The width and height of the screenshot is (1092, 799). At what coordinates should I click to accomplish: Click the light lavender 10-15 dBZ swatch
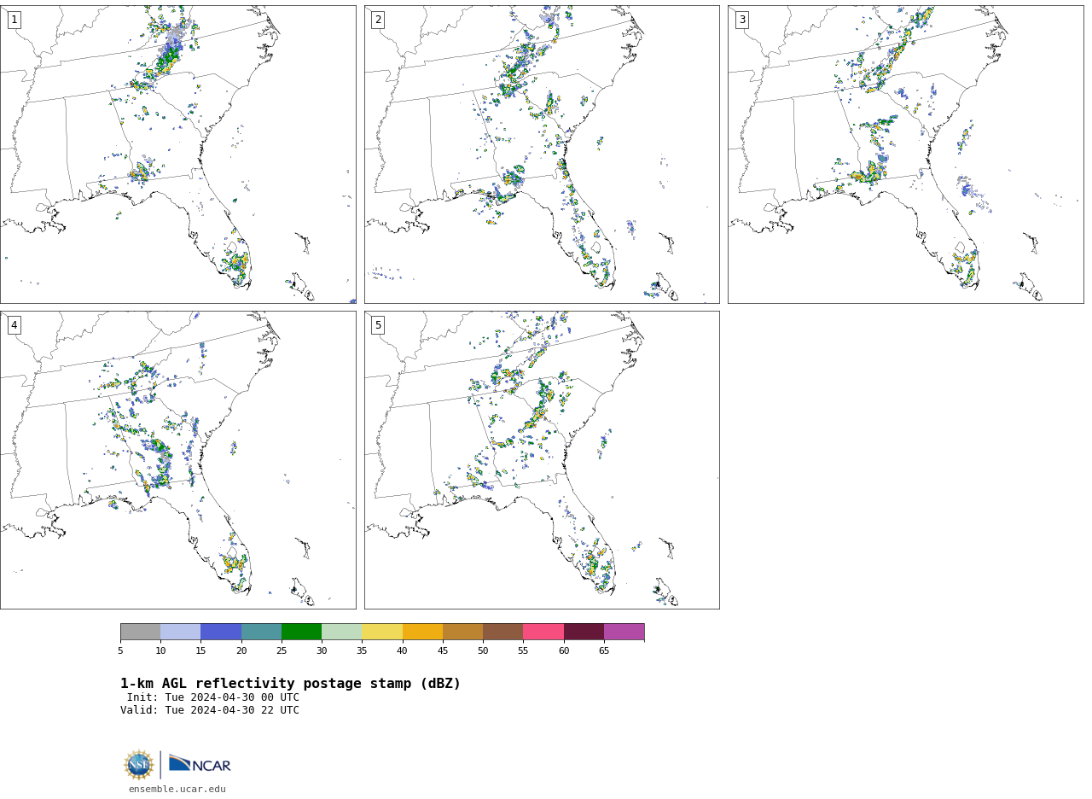pos(180,632)
